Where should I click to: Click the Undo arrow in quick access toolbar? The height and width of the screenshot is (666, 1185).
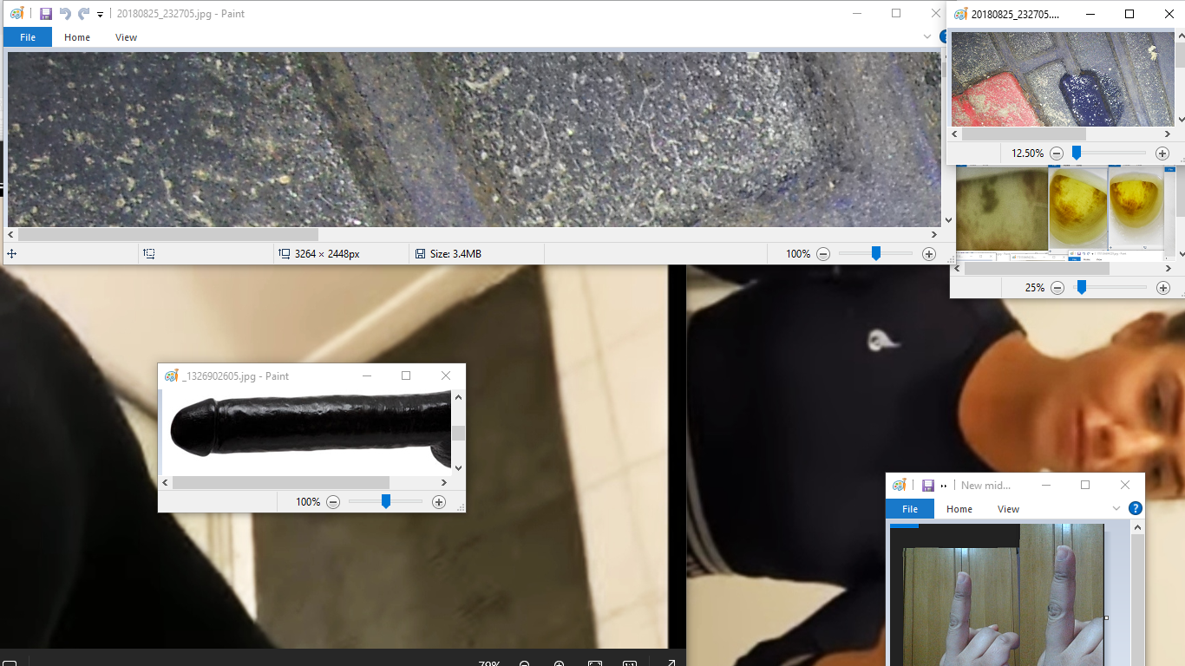[x=65, y=14]
